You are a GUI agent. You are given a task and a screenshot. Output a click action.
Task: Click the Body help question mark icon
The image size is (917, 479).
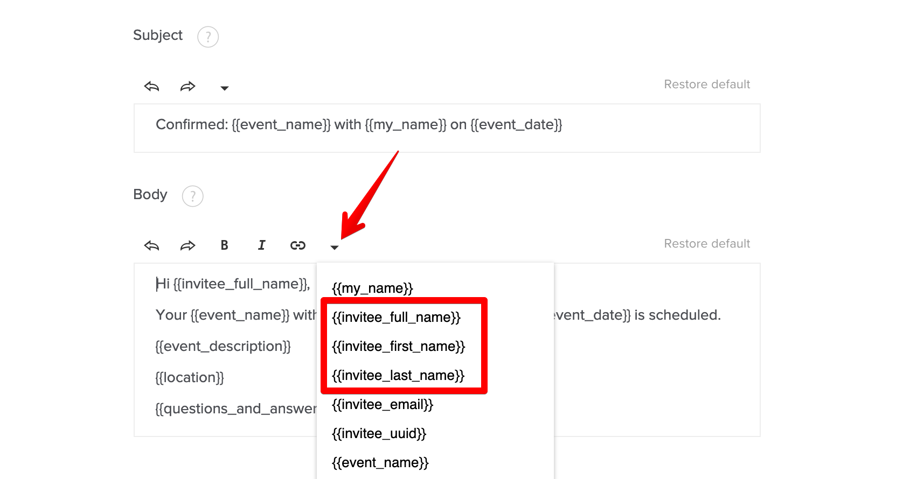[x=193, y=196]
